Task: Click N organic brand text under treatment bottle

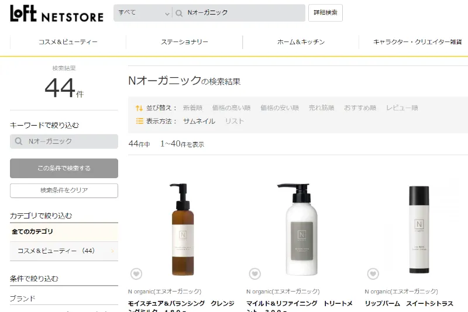Action: click(283, 292)
